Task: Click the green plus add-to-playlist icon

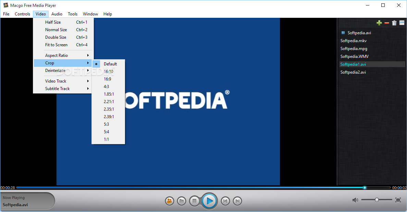Action: (x=379, y=23)
